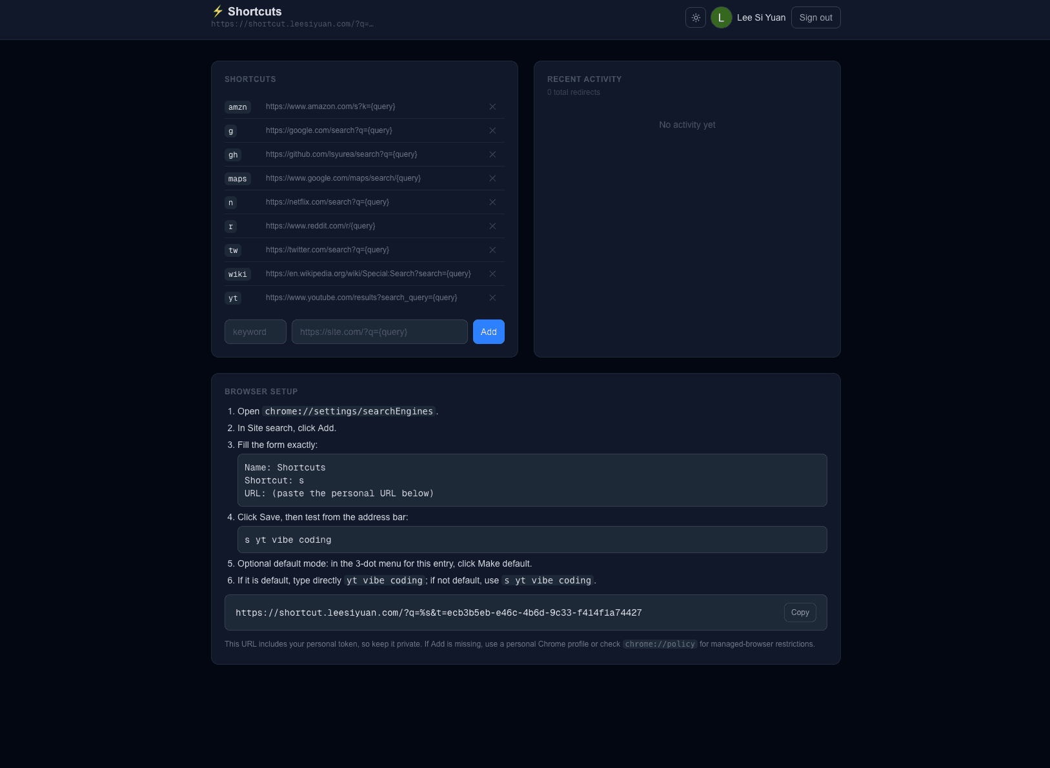Delete the amzn Amazon shortcut
The image size is (1050, 768).
click(492, 106)
